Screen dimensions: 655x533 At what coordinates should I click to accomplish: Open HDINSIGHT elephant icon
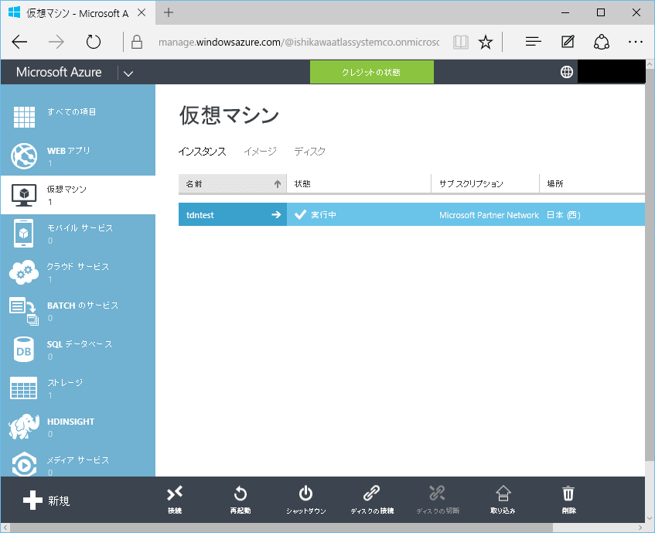24,426
